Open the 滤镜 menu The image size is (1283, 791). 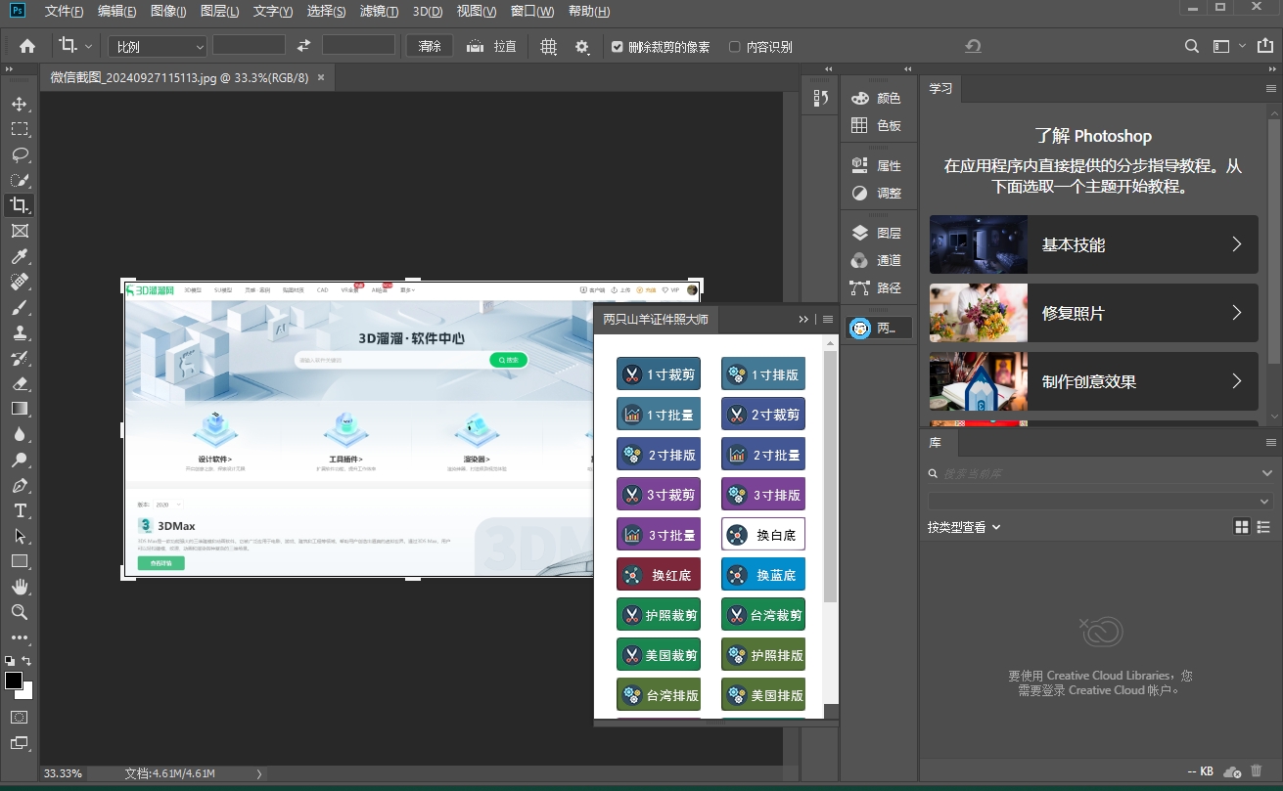point(379,12)
